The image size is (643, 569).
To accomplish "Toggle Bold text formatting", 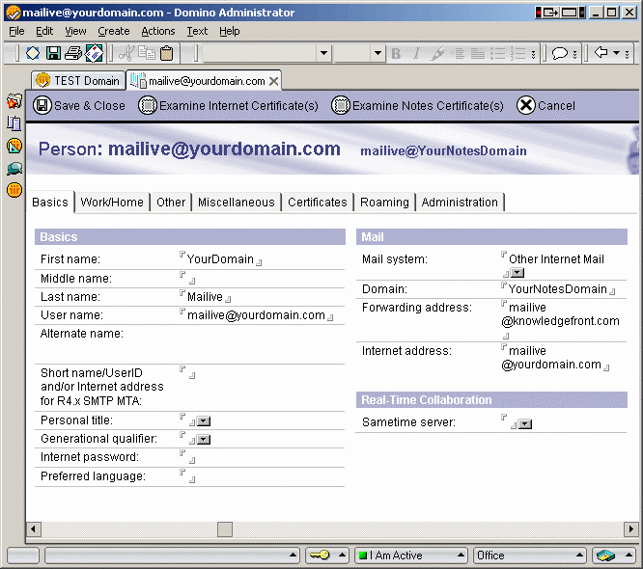I will point(396,54).
